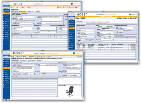Click Find Vendor toolbar icon

77,18
